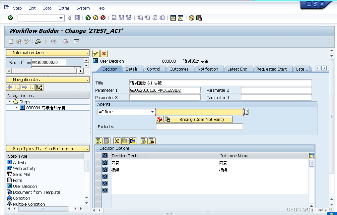Click the table settings icon by Outcome Name

click(x=311, y=156)
